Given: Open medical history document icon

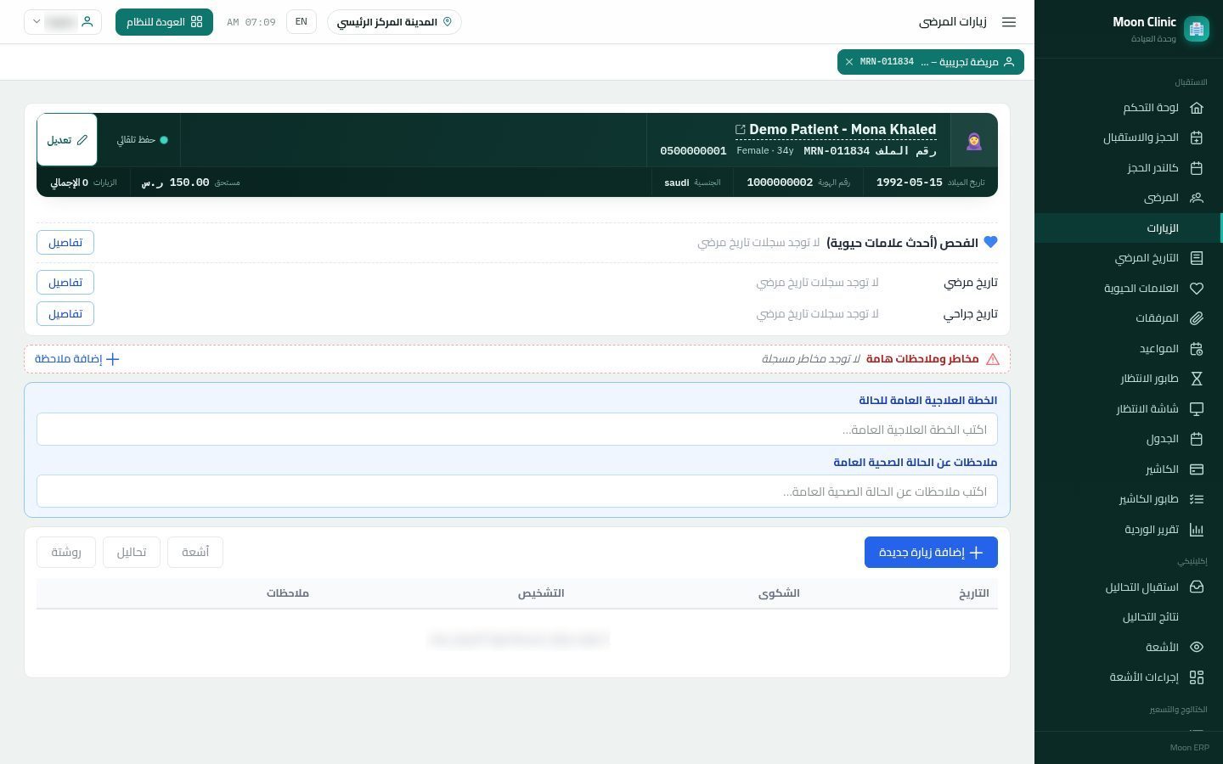Looking at the screenshot, I should [1197, 258].
